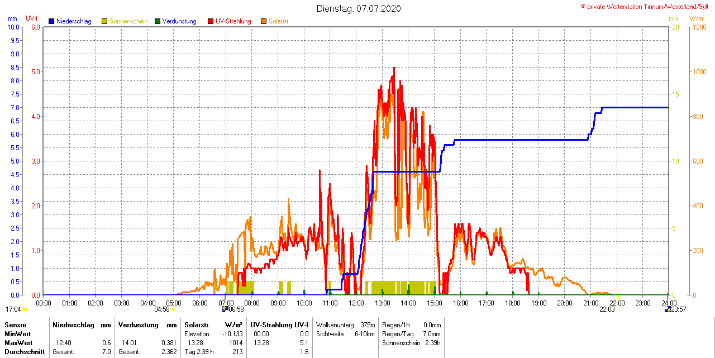The height and width of the screenshot is (358, 715).
Task: Click the UV average value 1.6
Action: [x=304, y=352]
